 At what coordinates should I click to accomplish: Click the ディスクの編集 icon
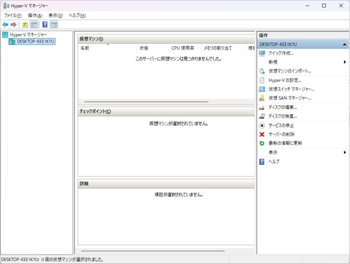point(262,107)
